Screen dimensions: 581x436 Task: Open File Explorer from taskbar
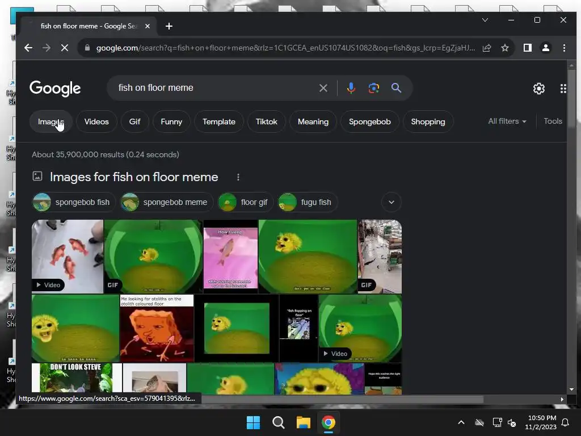coord(304,422)
